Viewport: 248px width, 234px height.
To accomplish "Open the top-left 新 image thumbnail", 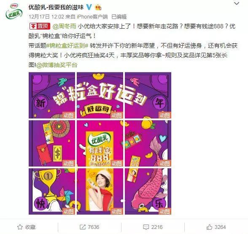I will point(52,95).
